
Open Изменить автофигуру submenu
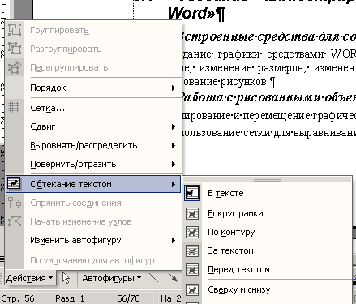[93, 240]
